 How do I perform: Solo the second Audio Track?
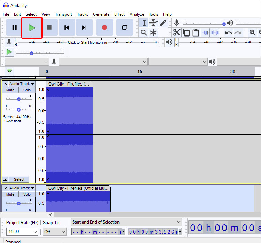pos(27,194)
